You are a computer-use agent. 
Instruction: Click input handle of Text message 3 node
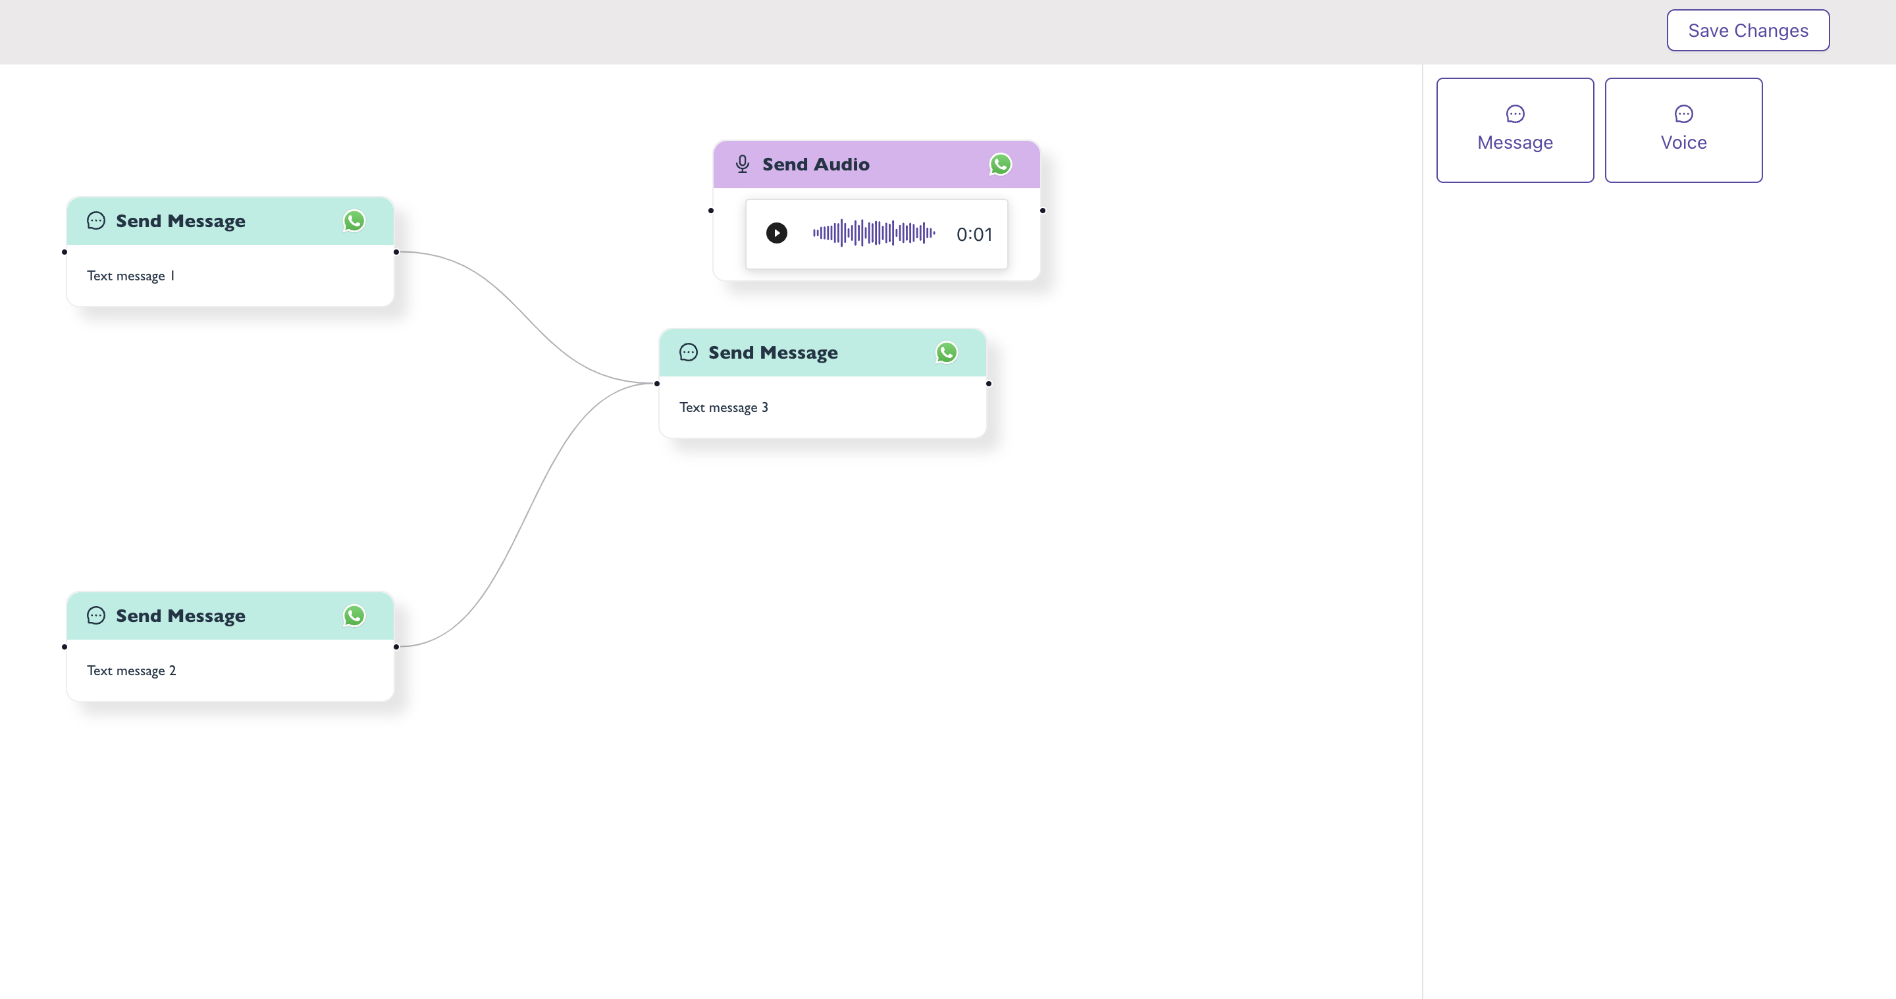point(656,384)
